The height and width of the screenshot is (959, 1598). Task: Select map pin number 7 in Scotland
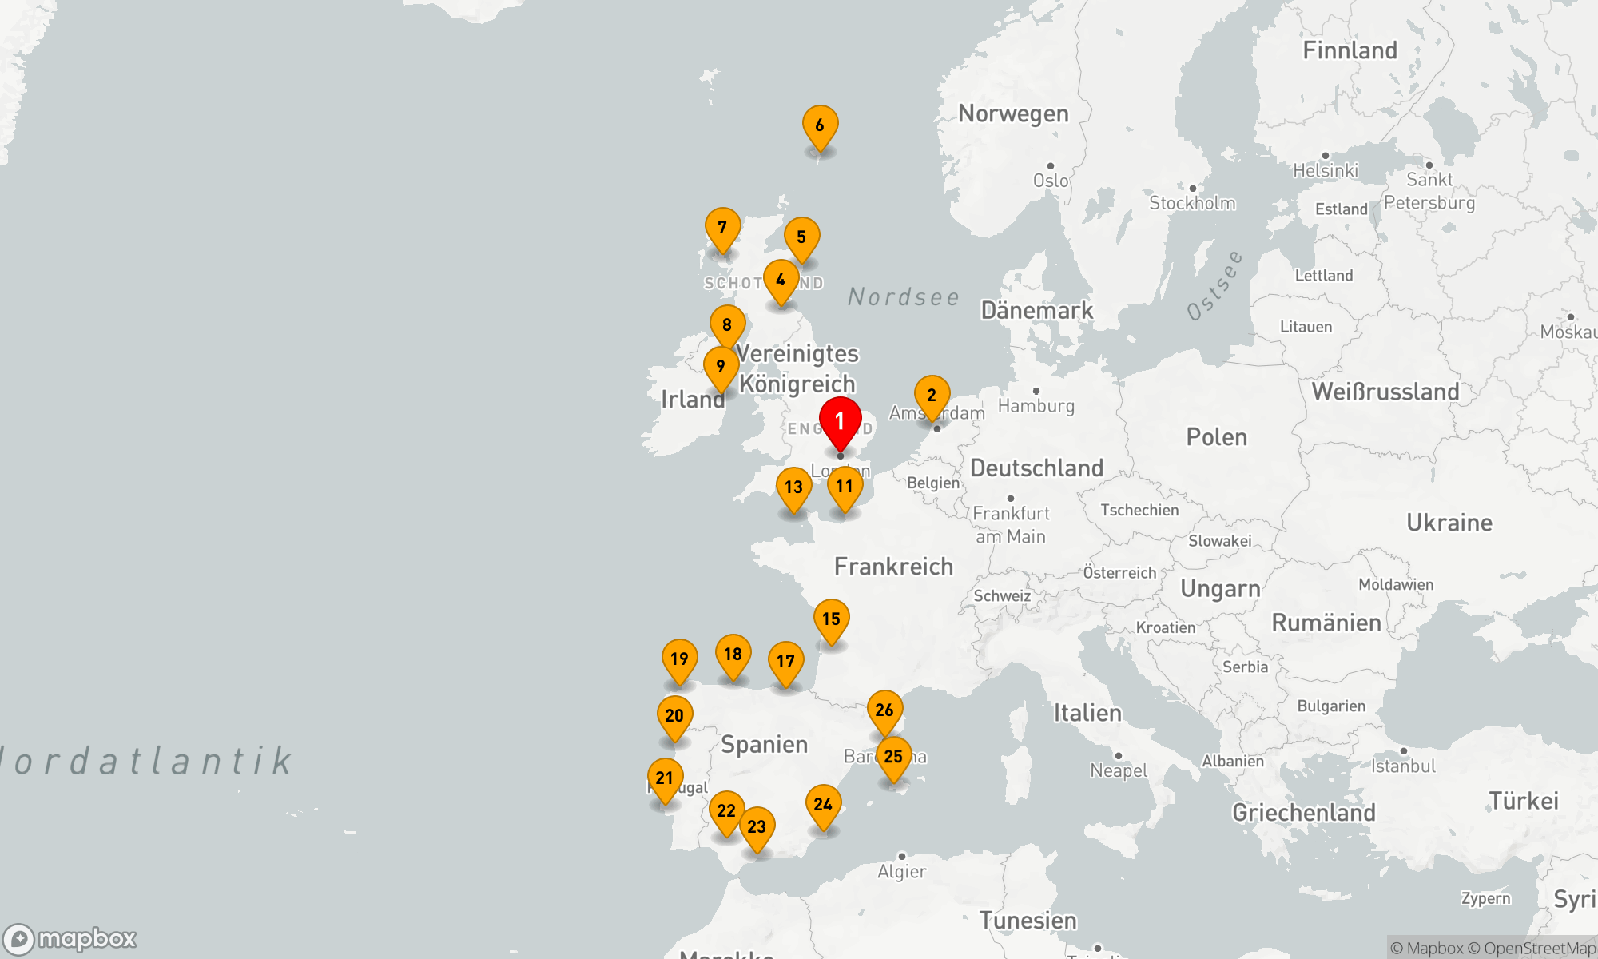[722, 228]
